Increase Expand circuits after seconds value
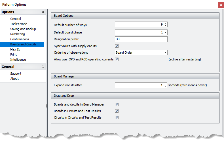Screen dimensions: 224x141 click(165, 84)
